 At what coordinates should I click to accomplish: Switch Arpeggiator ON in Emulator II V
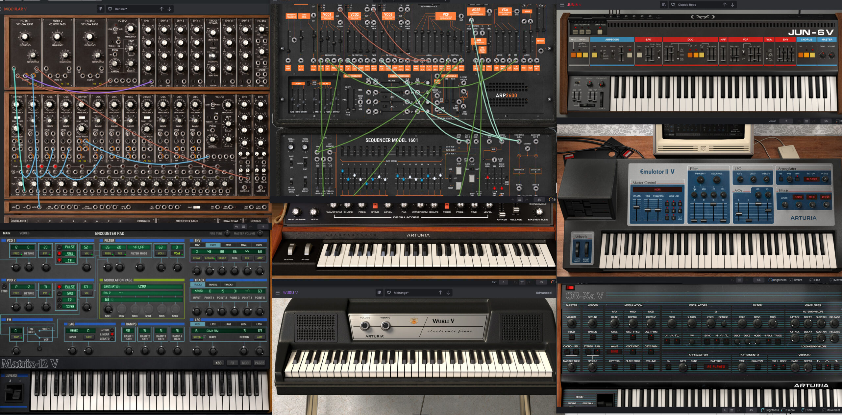[x=781, y=179]
